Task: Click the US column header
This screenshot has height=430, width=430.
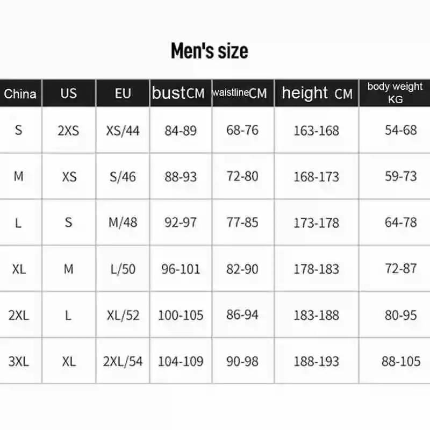Action: coord(69,93)
